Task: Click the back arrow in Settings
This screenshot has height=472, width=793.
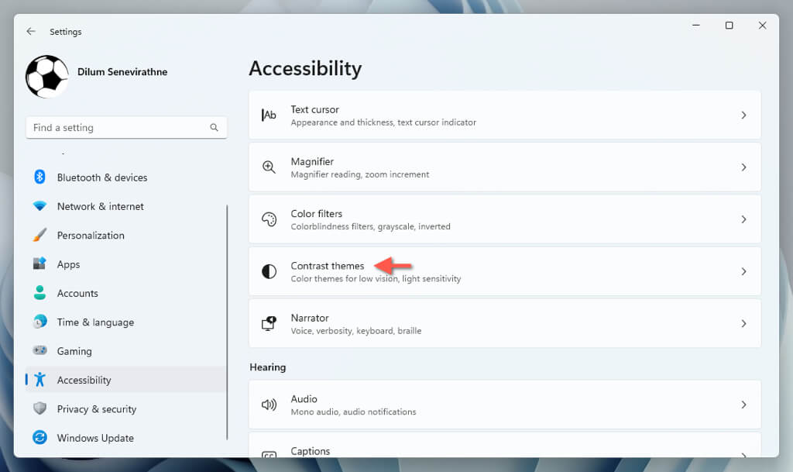Action: click(31, 32)
